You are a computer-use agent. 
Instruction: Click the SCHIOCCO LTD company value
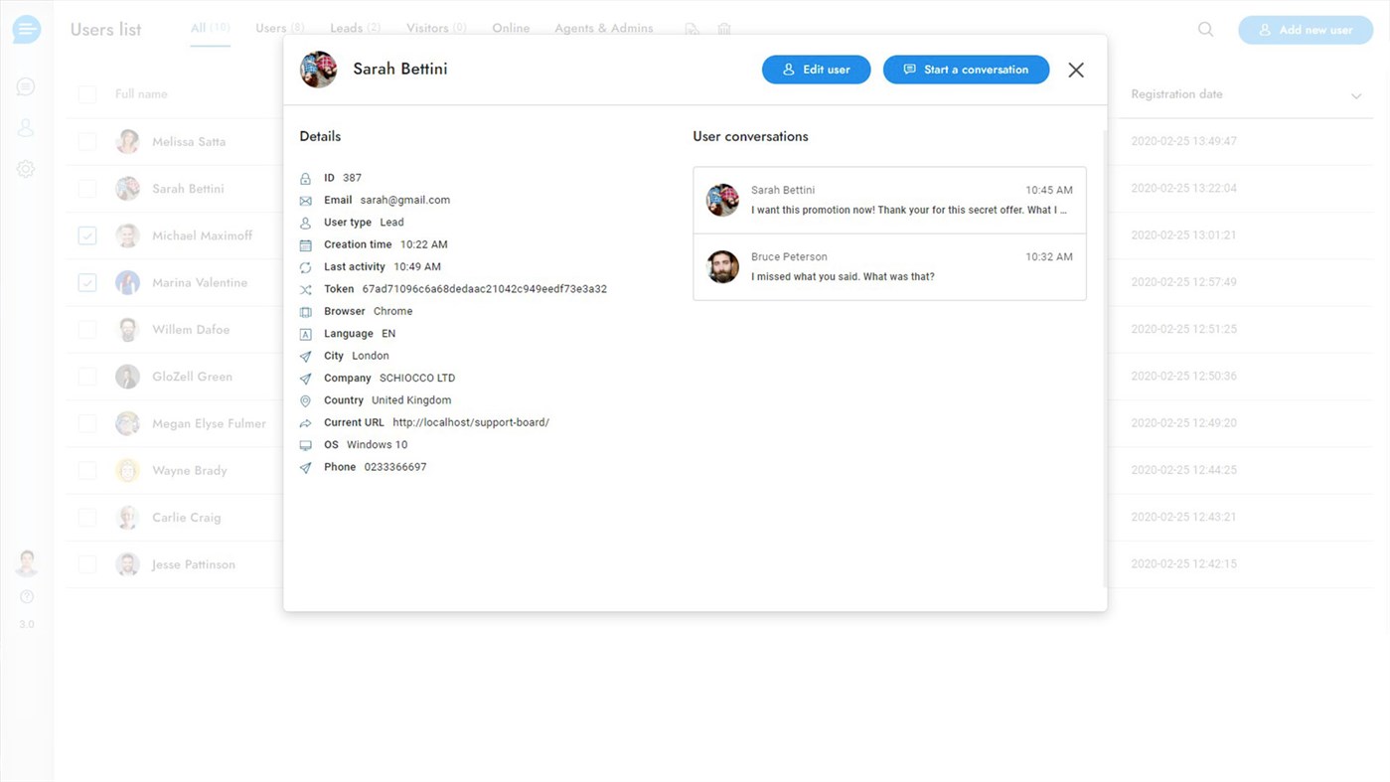[x=417, y=378]
